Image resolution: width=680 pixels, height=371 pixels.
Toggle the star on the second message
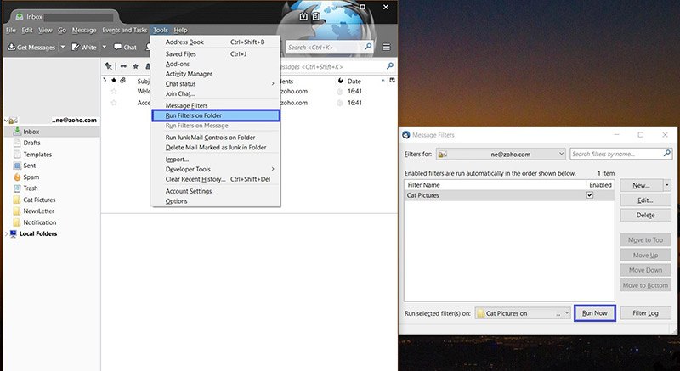pos(114,103)
